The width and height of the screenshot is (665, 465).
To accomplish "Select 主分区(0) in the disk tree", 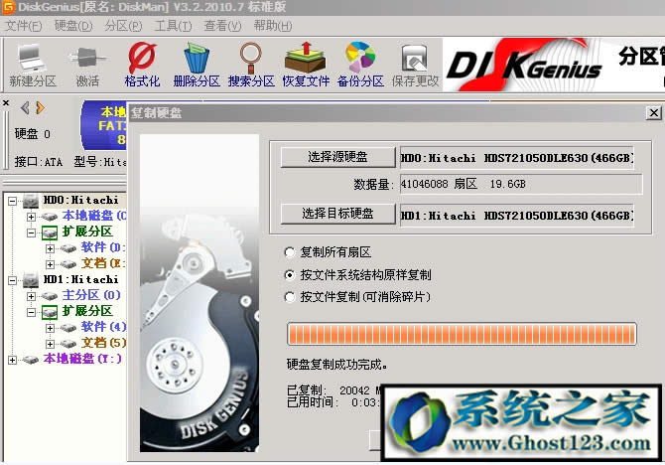I will click(x=90, y=295).
